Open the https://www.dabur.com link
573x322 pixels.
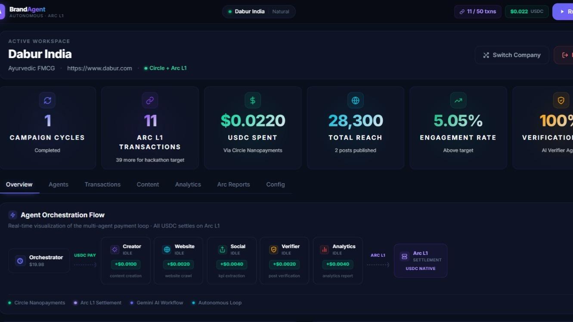(99, 68)
